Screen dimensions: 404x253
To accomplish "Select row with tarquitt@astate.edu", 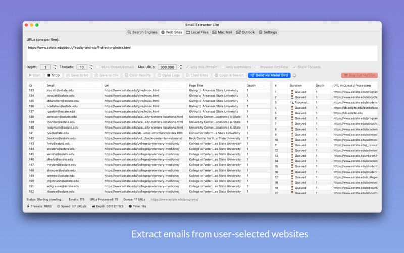I will click(x=148, y=96).
